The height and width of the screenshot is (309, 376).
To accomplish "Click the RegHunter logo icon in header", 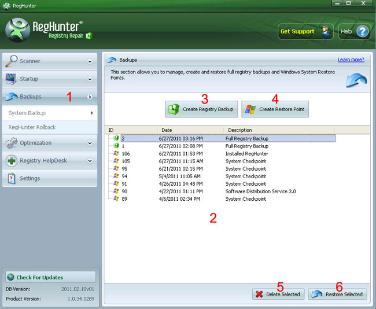I will 20,31.
